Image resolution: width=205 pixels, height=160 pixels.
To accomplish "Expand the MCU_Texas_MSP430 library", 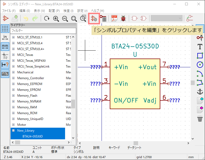I will coord(13,61).
